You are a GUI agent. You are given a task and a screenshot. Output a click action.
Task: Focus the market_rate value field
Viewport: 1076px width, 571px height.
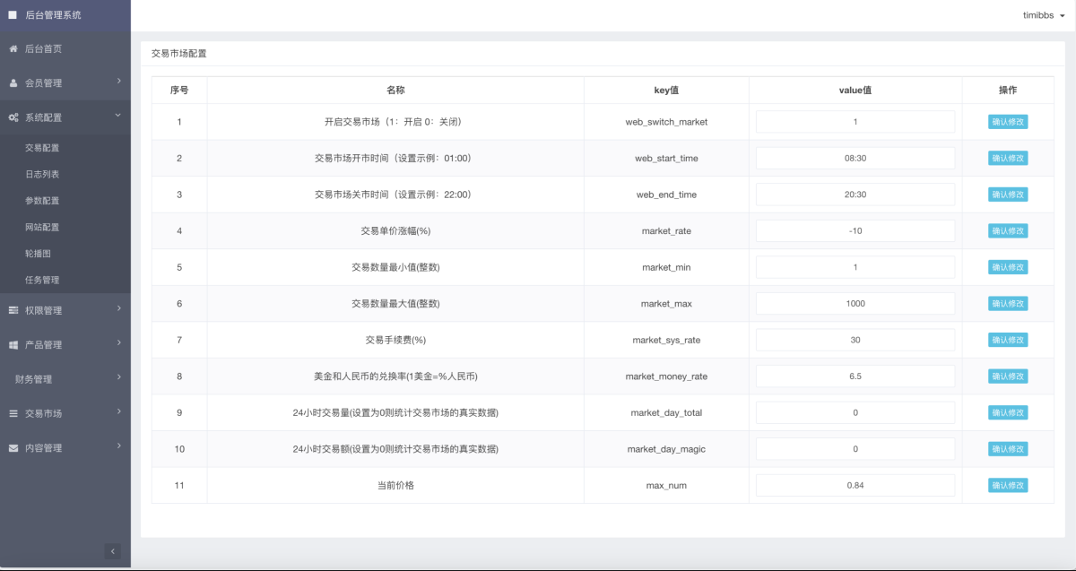point(855,230)
